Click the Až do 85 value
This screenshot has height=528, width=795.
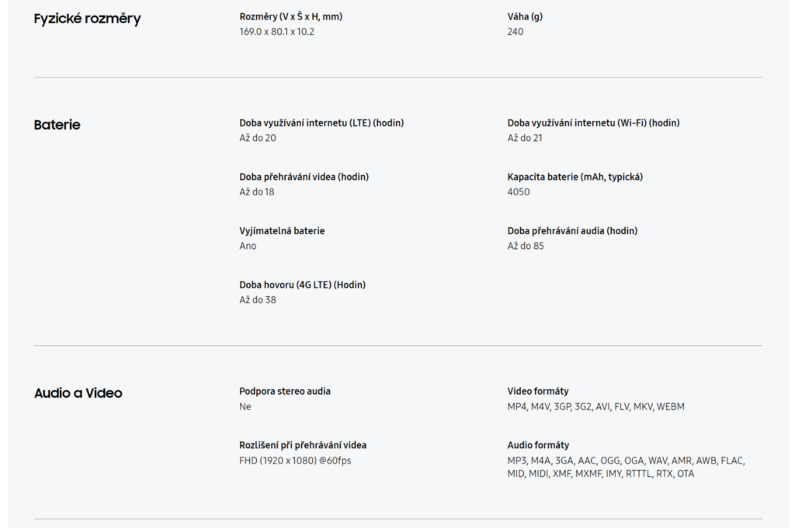(526, 246)
